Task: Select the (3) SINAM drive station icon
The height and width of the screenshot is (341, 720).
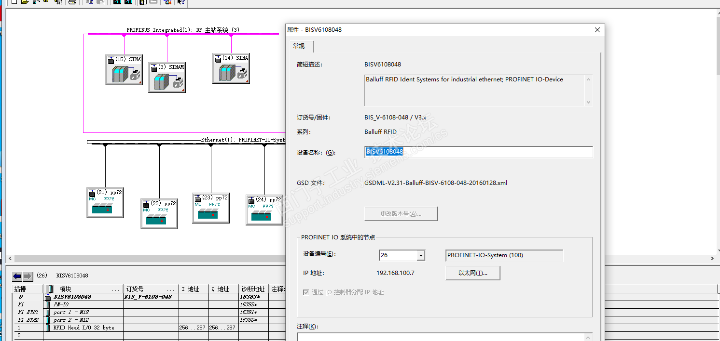Action: [167, 77]
